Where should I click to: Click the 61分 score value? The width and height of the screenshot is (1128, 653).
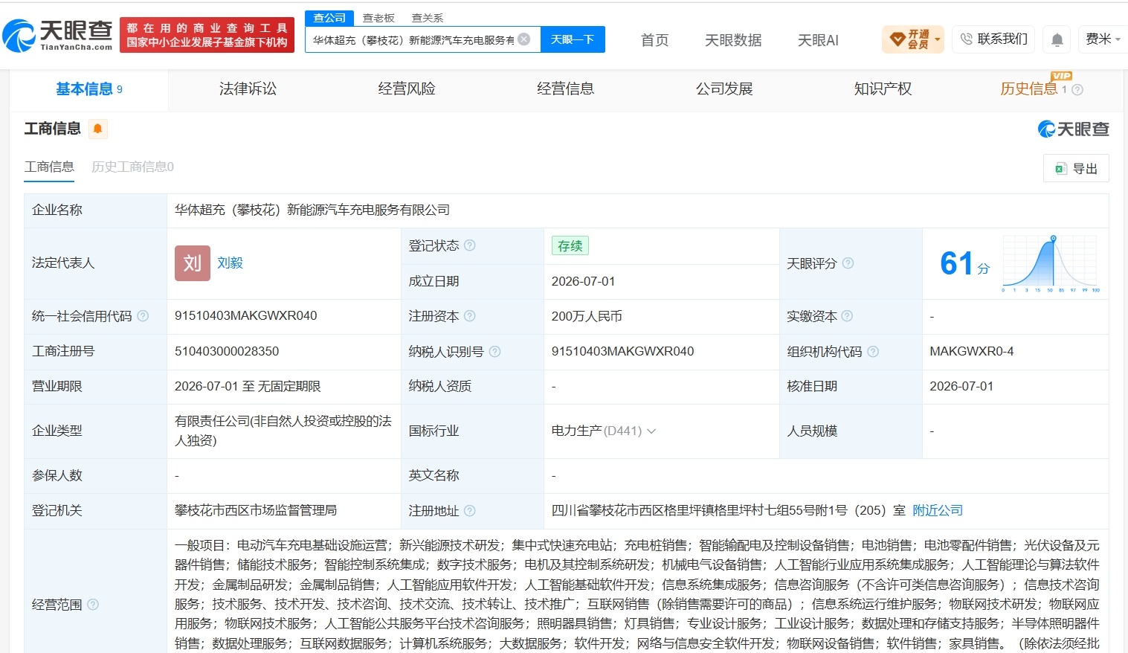pyautogui.click(x=964, y=263)
